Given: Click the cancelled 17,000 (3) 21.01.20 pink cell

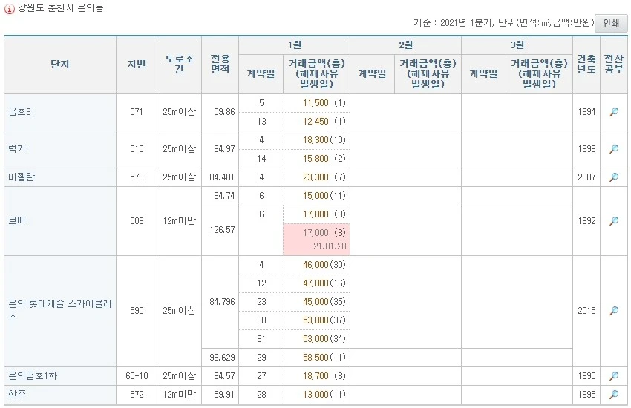Looking at the screenshot, I should tap(317, 240).
